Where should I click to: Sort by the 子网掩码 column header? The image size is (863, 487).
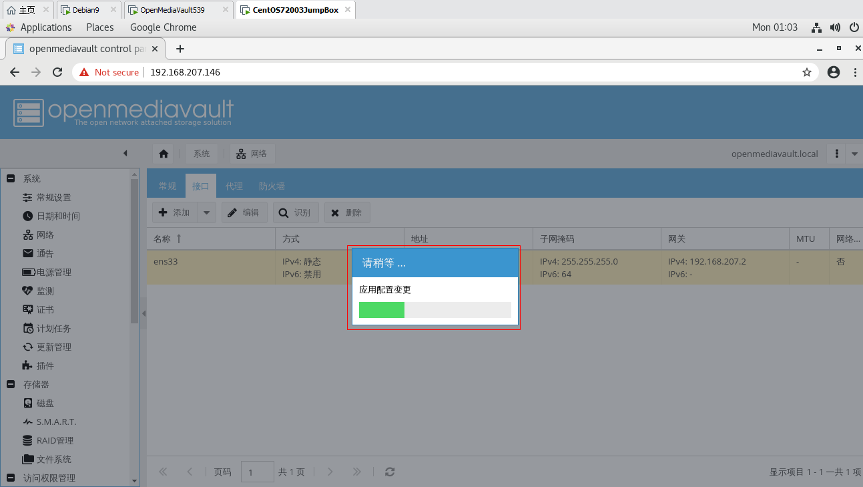pos(597,238)
